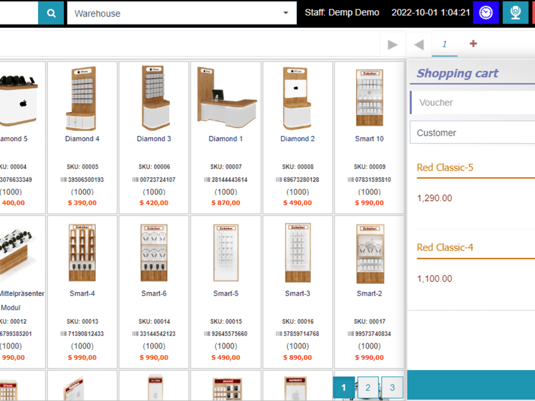Go to product page 3
The width and height of the screenshot is (535, 401).
(392, 387)
